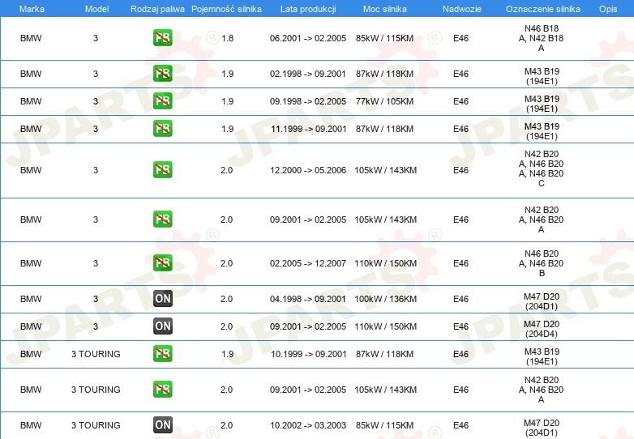The height and width of the screenshot is (439, 634).
Task: Click the Opis column header
Action: click(608, 9)
